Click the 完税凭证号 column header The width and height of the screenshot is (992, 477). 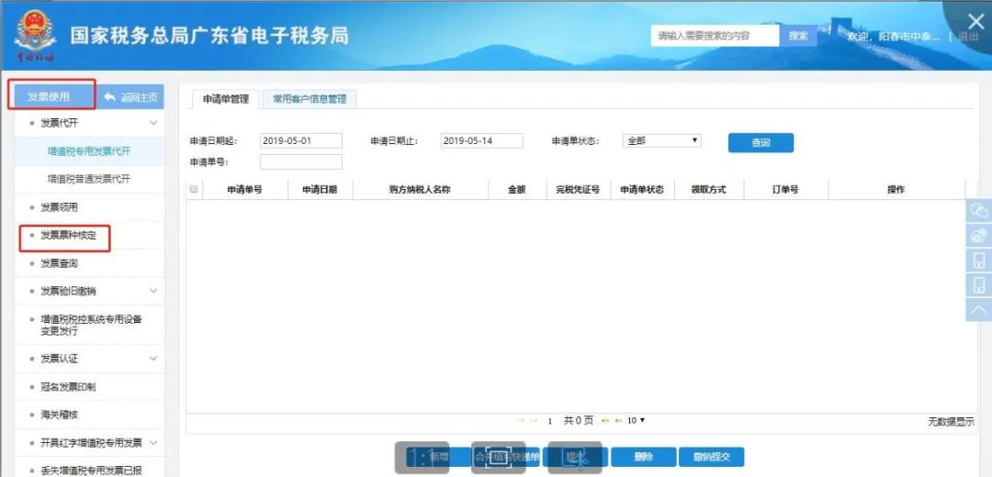coord(579,190)
